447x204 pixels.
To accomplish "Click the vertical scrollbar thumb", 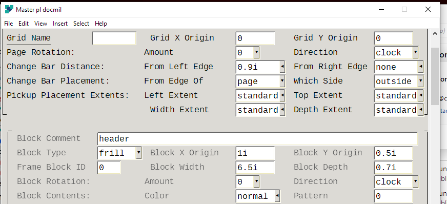I will pyautogui.click(x=435, y=76).
